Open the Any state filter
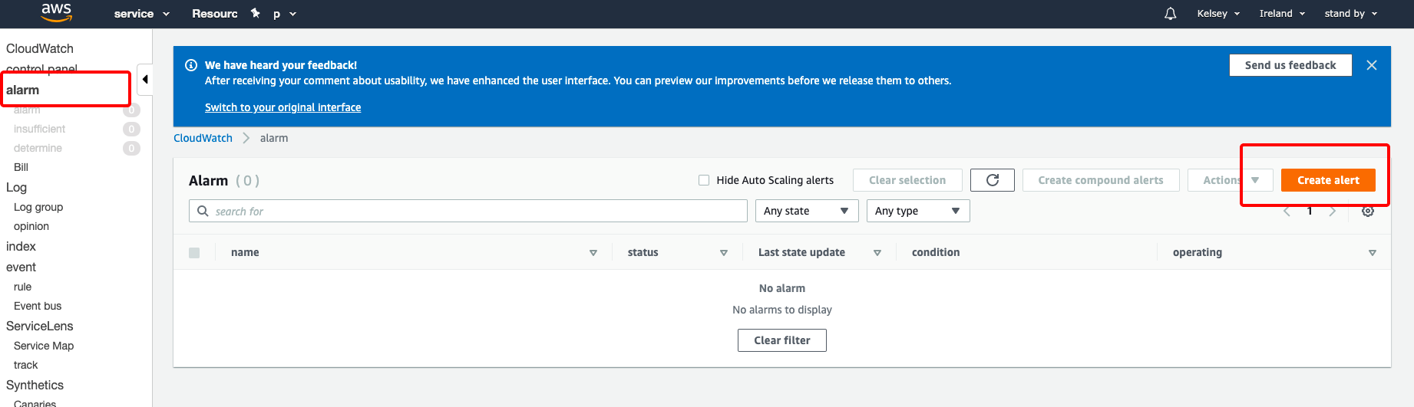The height and width of the screenshot is (407, 1414). click(x=807, y=211)
